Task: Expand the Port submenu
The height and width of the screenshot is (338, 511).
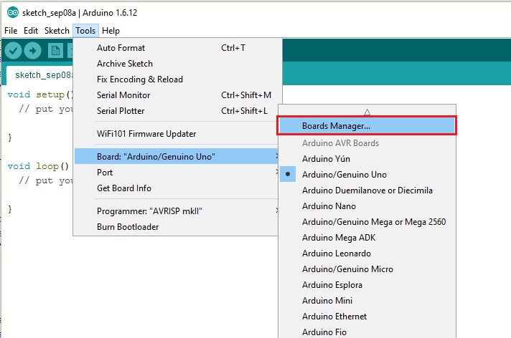Action: pos(176,173)
